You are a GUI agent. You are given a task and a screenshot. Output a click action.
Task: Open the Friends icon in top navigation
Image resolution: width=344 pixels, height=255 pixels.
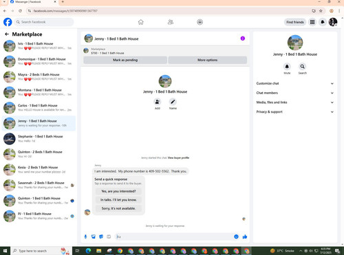tap(171, 22)
